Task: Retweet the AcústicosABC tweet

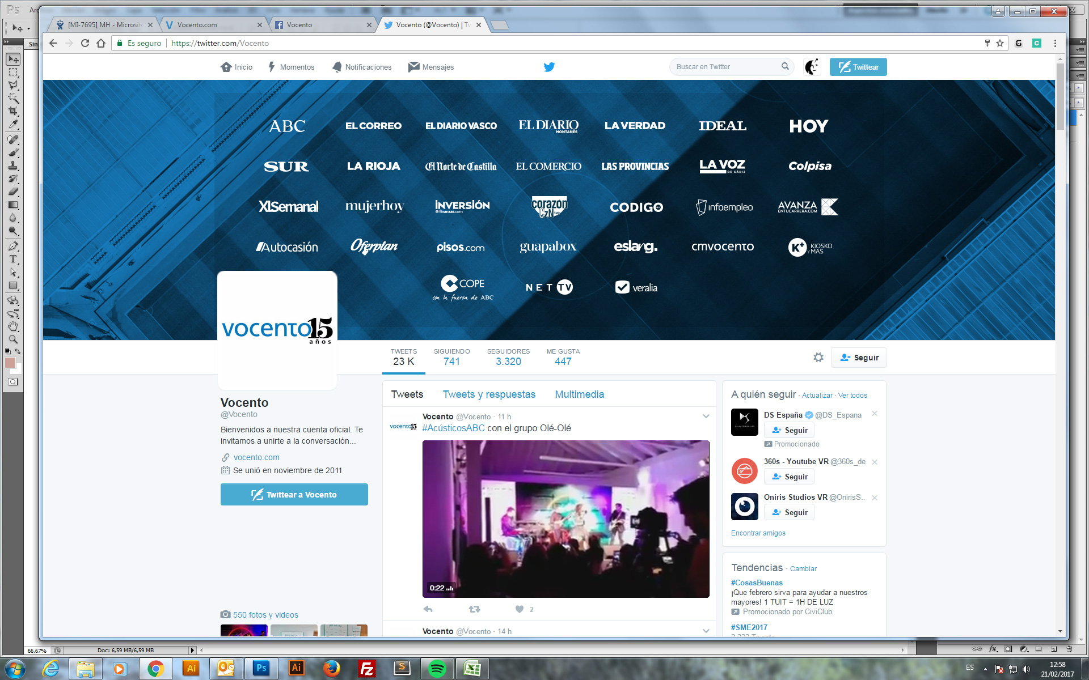Action: pyautogui.click(x=474, y=609)
